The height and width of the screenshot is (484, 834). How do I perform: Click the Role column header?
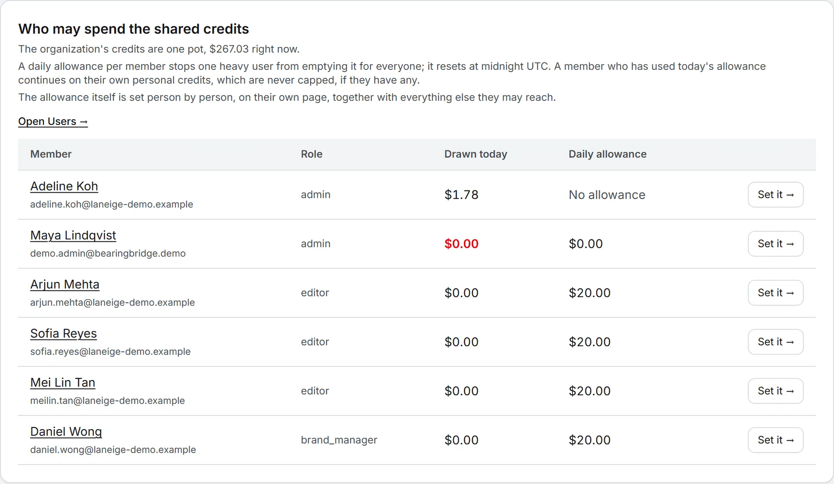(311, 154)
